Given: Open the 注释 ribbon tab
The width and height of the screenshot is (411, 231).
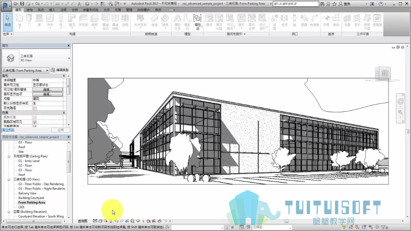Looking at the screenshot, I should coord(63,10).
